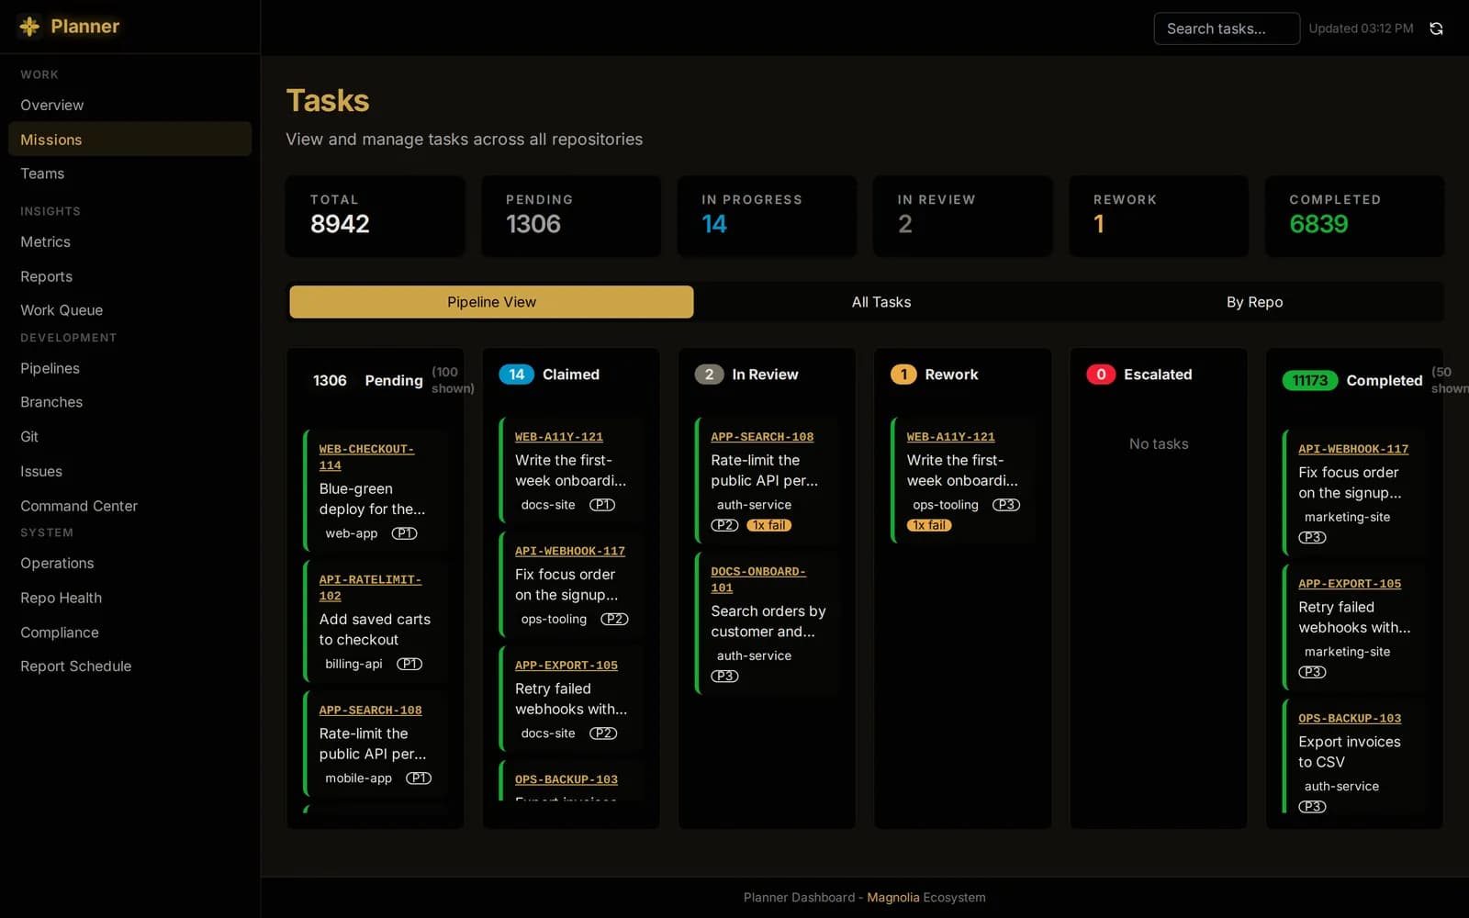
Task: Click the 1x fail badge in Rework card
Action: click(929, 525)
